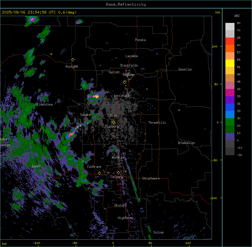Click the yellow v marker northwest of RockyMH
252x247 pixels.
click(51, 54)
